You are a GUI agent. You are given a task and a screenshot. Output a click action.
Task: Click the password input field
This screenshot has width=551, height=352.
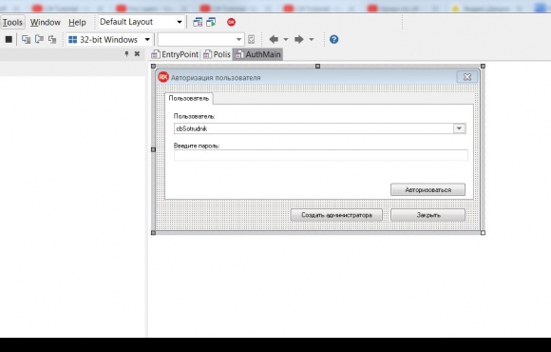320,155
